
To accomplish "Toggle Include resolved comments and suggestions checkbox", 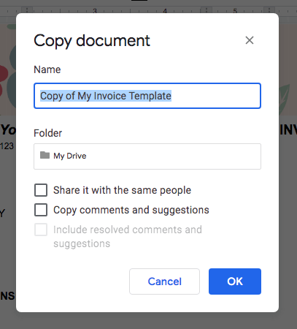I will click(41, 230).
